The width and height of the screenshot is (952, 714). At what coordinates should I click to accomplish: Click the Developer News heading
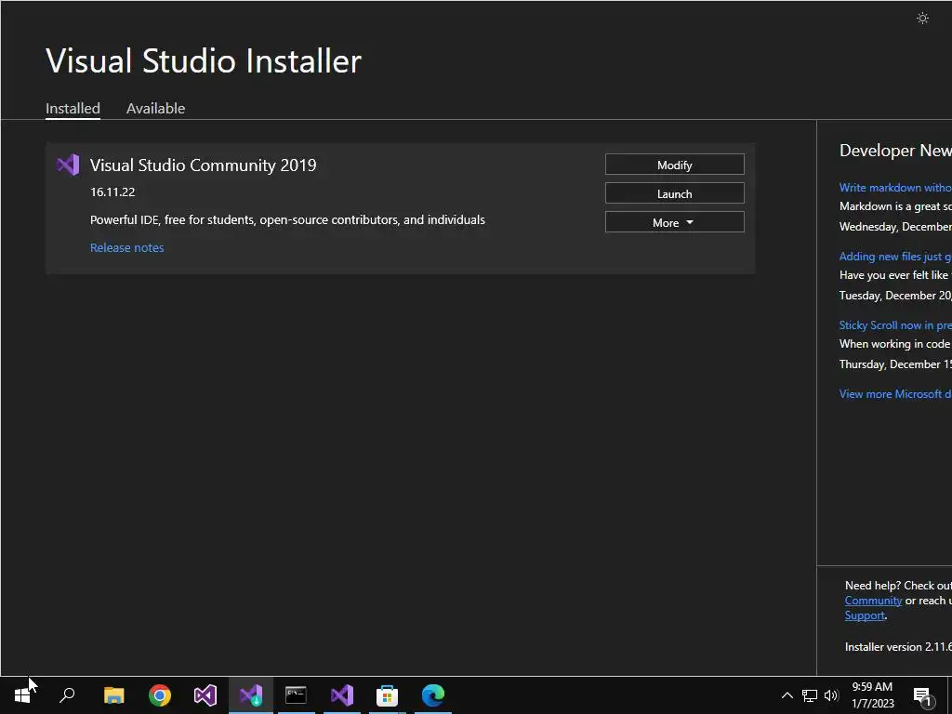895,151
